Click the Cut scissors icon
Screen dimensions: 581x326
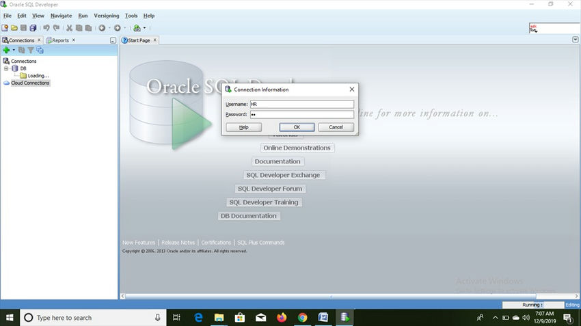click(x=69, y=28)
